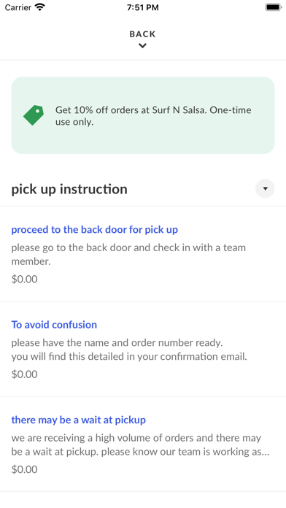Tap the 7:51 PM clock in status bar
The image size is (286, 508).
[143, 7]
